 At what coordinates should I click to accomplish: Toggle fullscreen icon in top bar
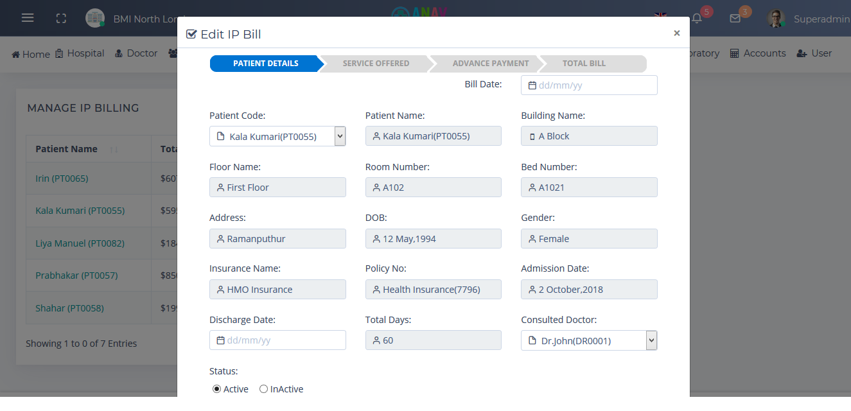61,19
